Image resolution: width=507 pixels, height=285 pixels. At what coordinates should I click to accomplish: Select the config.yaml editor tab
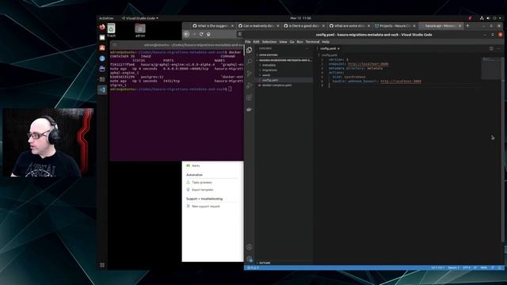[328, 48]
